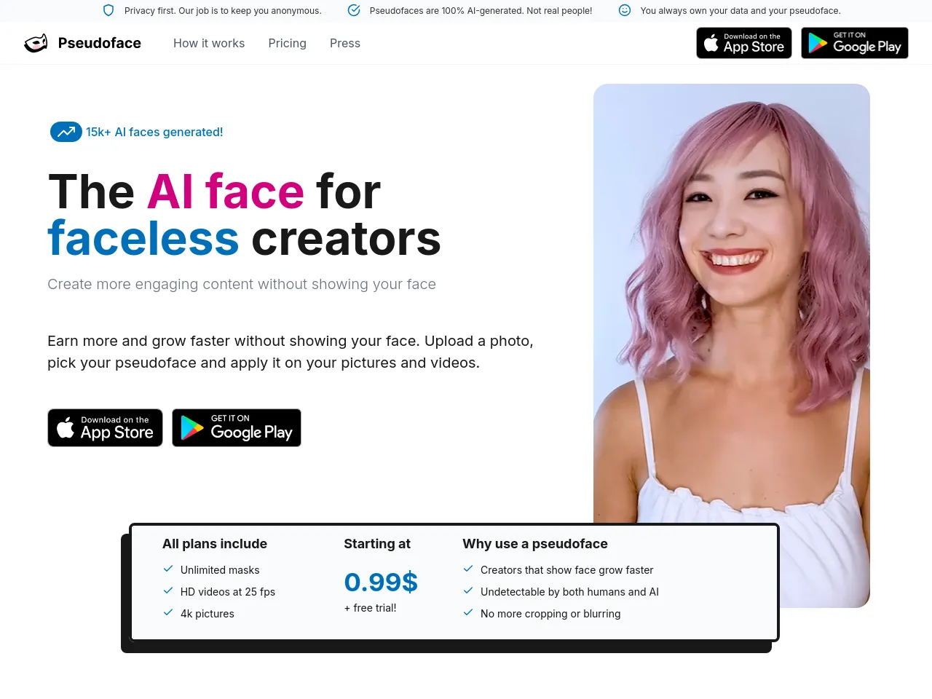Screen dimensions: 932x699
Task: Click the circled checkmark icon in top banner
Action: coord(354,10)
